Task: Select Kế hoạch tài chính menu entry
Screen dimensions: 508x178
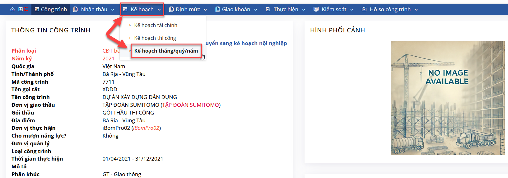Action: [x=156, y=25]
